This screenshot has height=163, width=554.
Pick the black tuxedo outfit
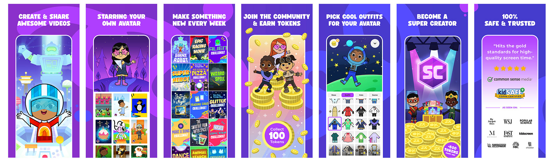click(x=361, y=111)
